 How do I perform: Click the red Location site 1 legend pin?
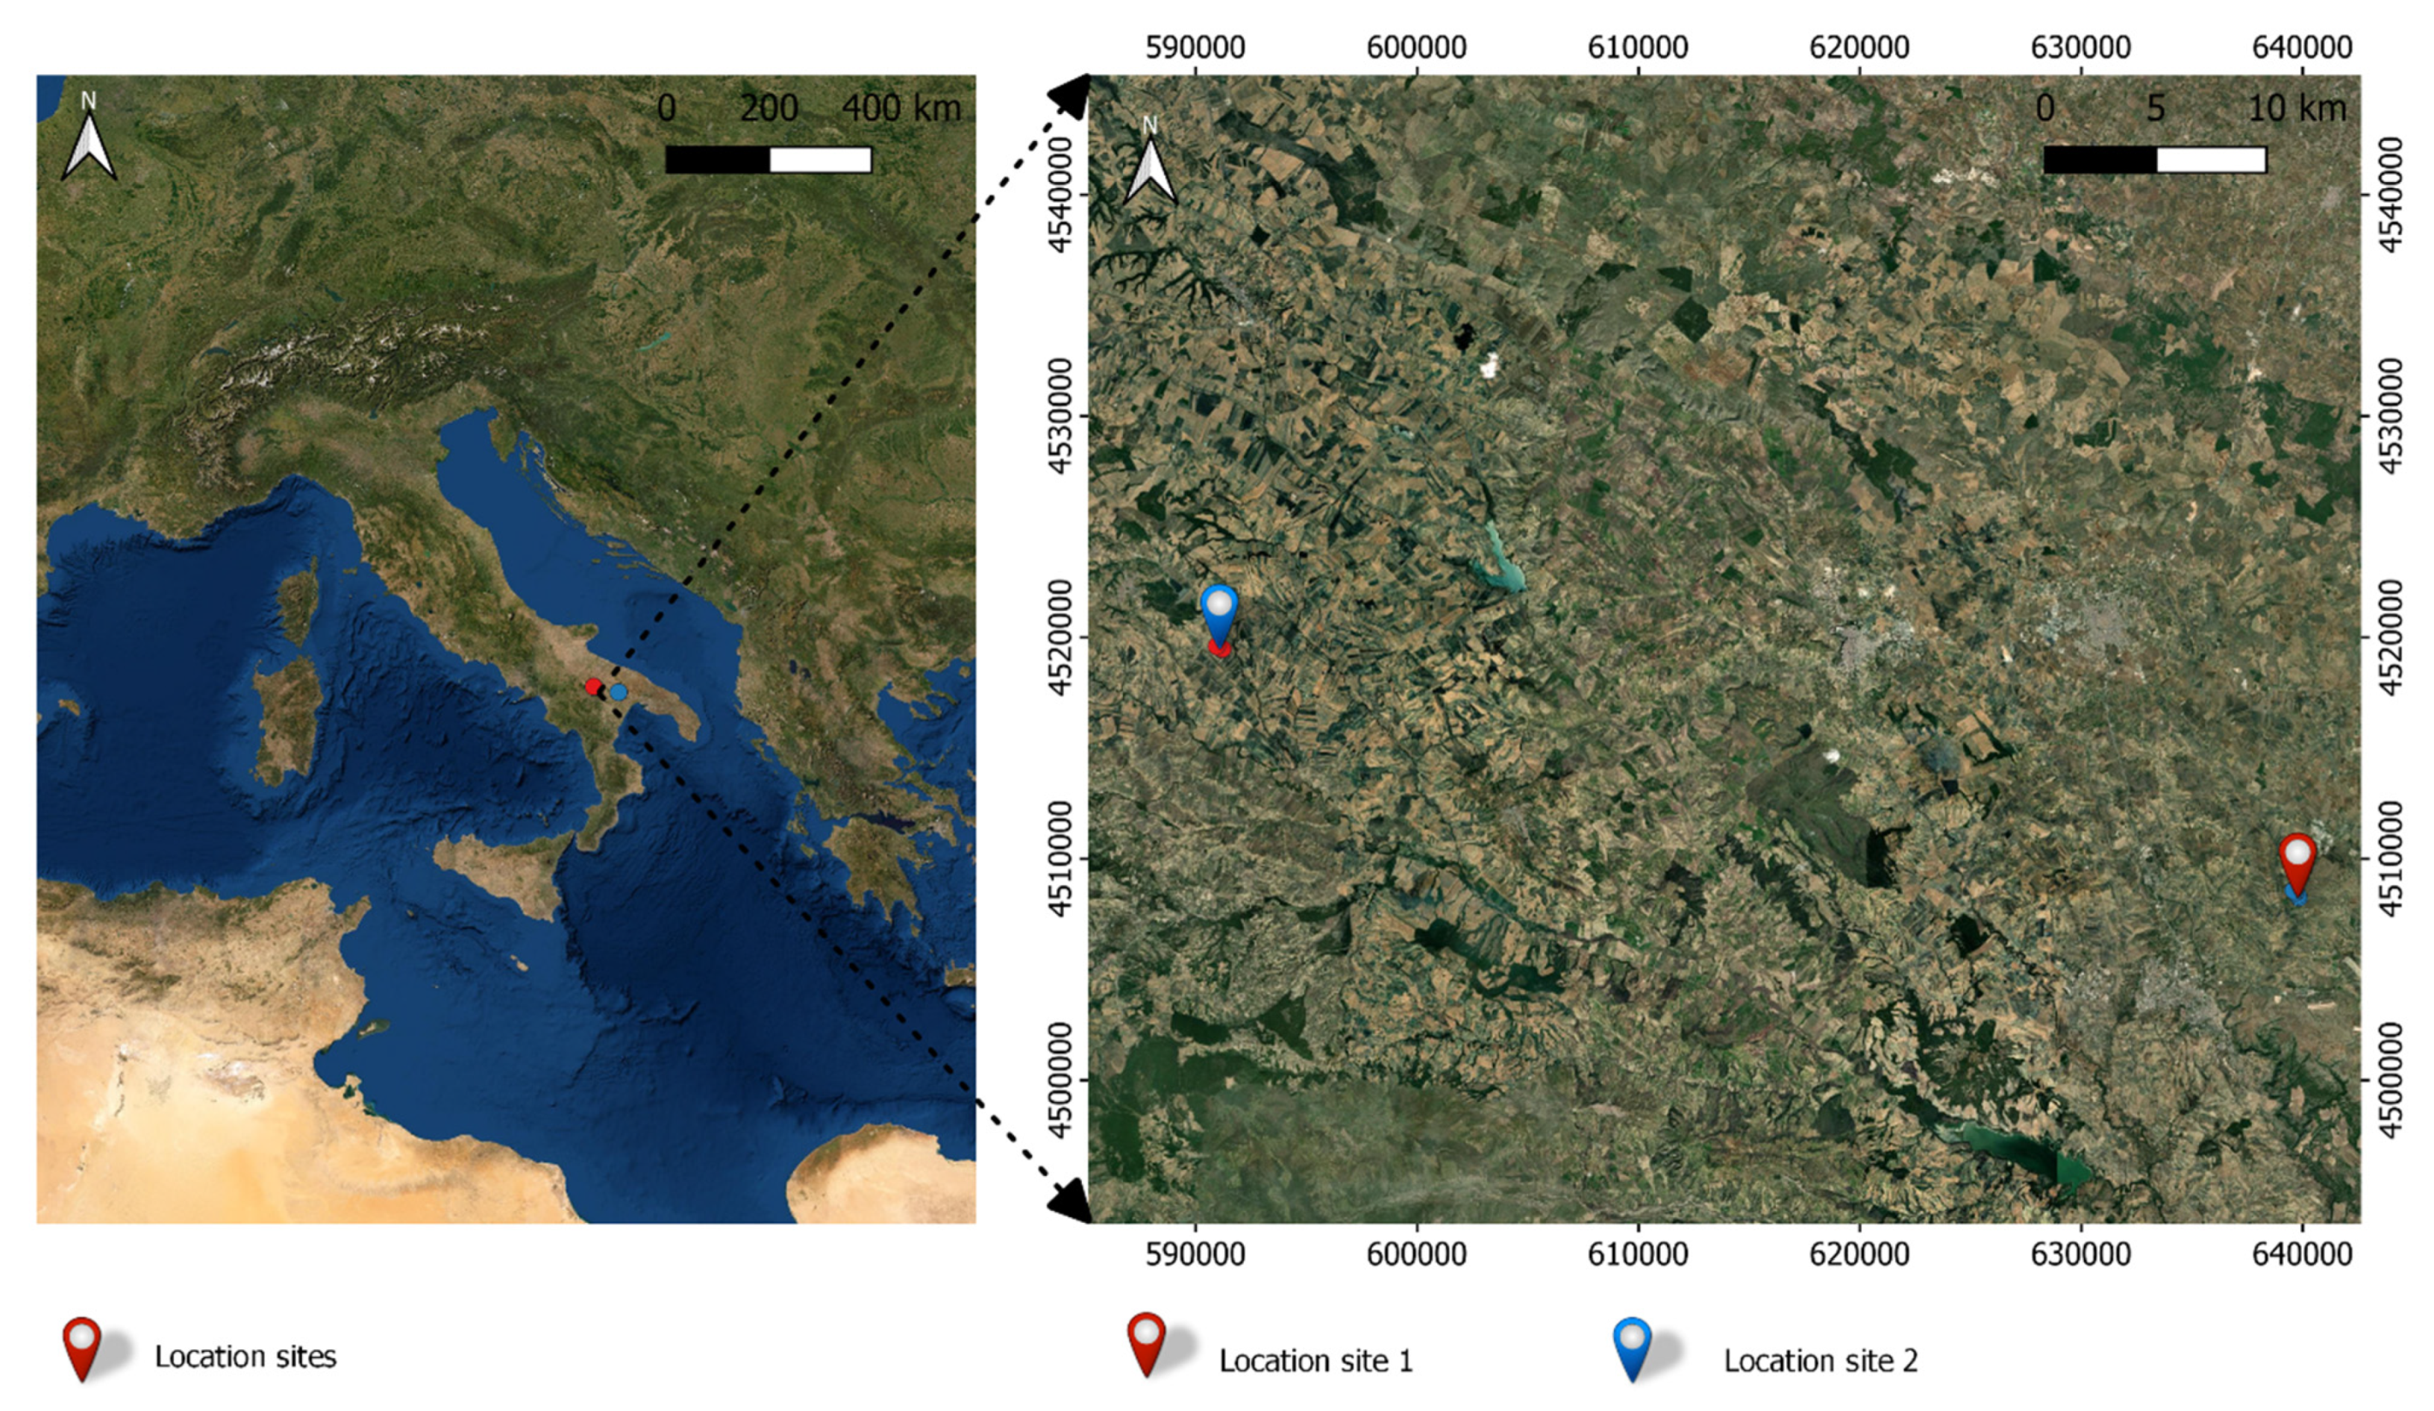click(x=1147, y=1342)
